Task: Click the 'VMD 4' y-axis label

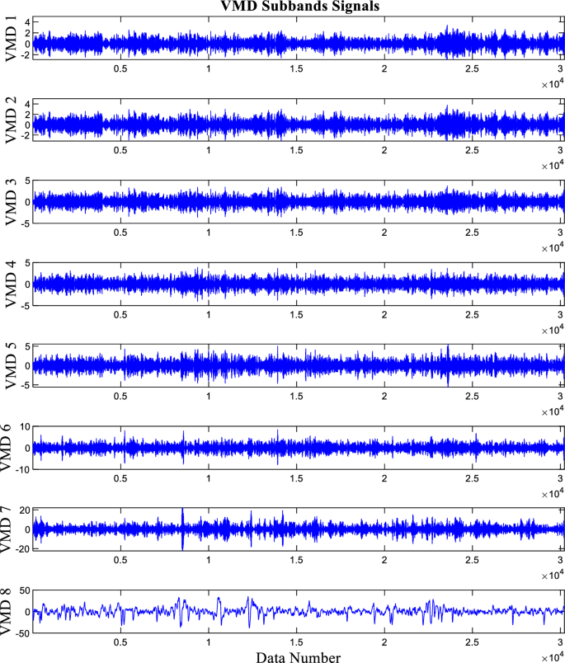Action: tap(11, 284)
